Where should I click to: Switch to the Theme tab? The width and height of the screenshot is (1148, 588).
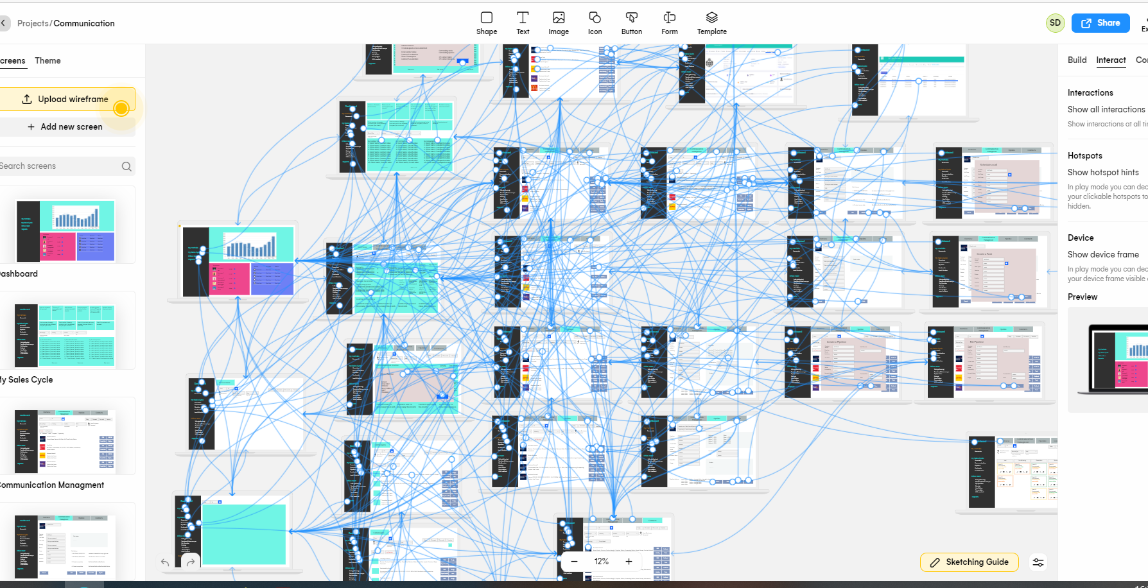point(48,60)
